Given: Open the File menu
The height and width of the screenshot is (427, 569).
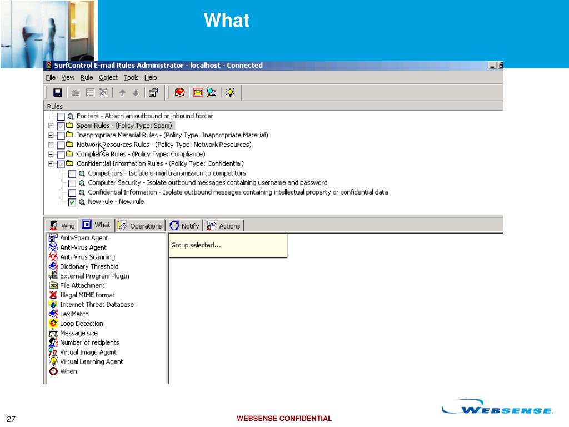Looking at the screenshot, I should coord(51,77).
